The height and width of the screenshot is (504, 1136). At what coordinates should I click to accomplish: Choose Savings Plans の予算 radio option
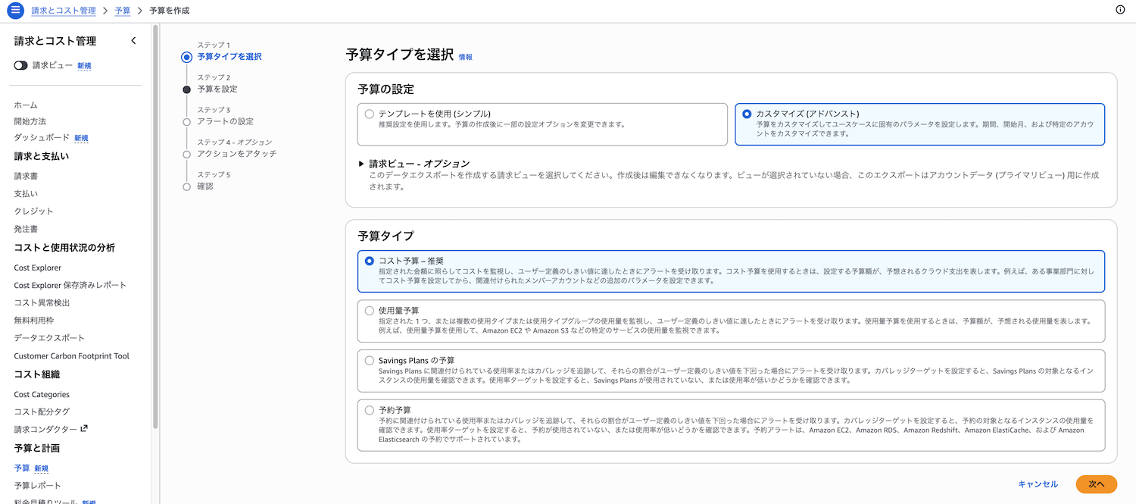(x=370, y=361)
